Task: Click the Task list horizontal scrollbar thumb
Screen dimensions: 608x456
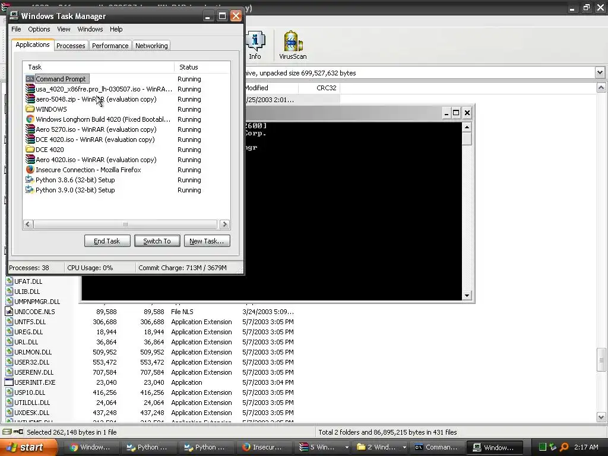Action: tap(125, 224)
